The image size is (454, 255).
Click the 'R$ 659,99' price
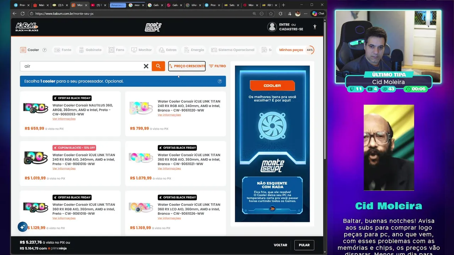[x=34, y=129]
